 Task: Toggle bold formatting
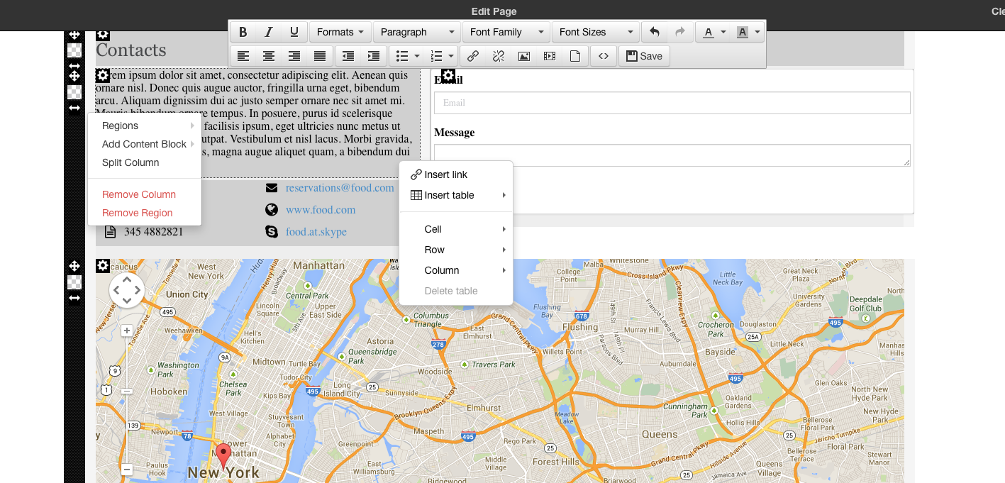[243, 32]
